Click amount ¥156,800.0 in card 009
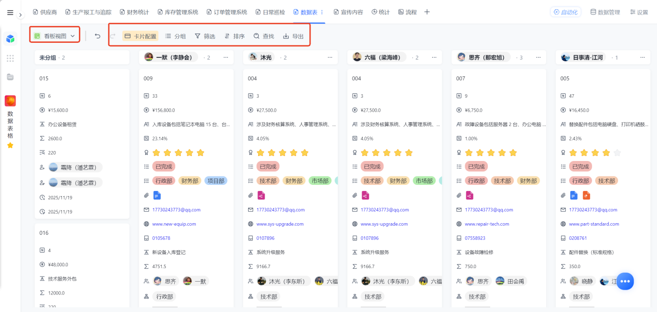Viewport: 657px width, 312px height. (163, 110)
